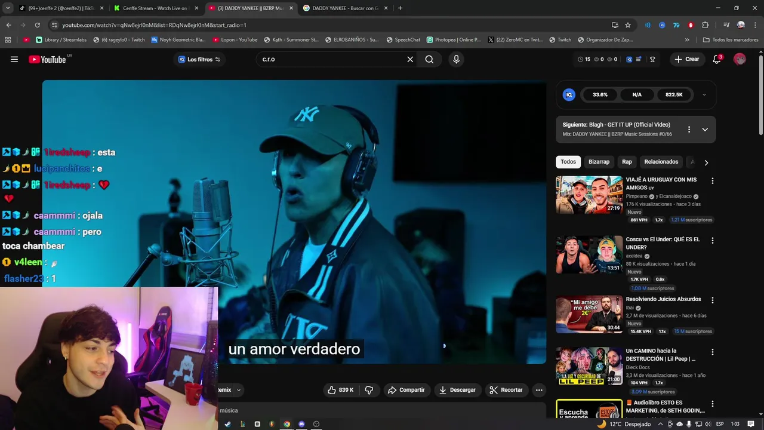Screen dimensions: 764x430
Task: Switch to the TikTok cenffe 2 tab
Action: (x=61, y=8)
